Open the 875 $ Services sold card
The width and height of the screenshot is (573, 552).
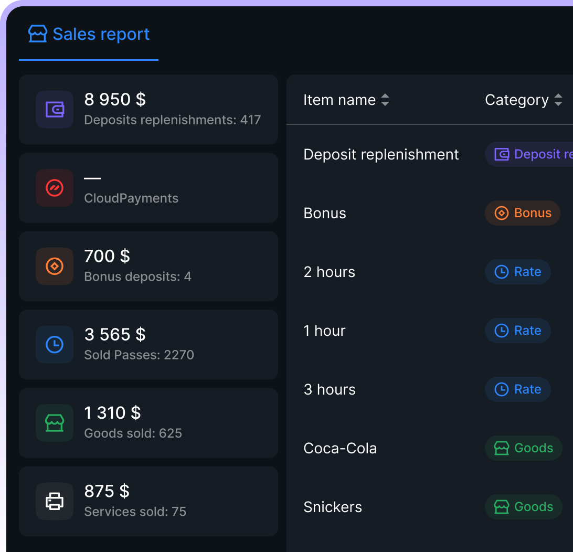tap(148, 501)
